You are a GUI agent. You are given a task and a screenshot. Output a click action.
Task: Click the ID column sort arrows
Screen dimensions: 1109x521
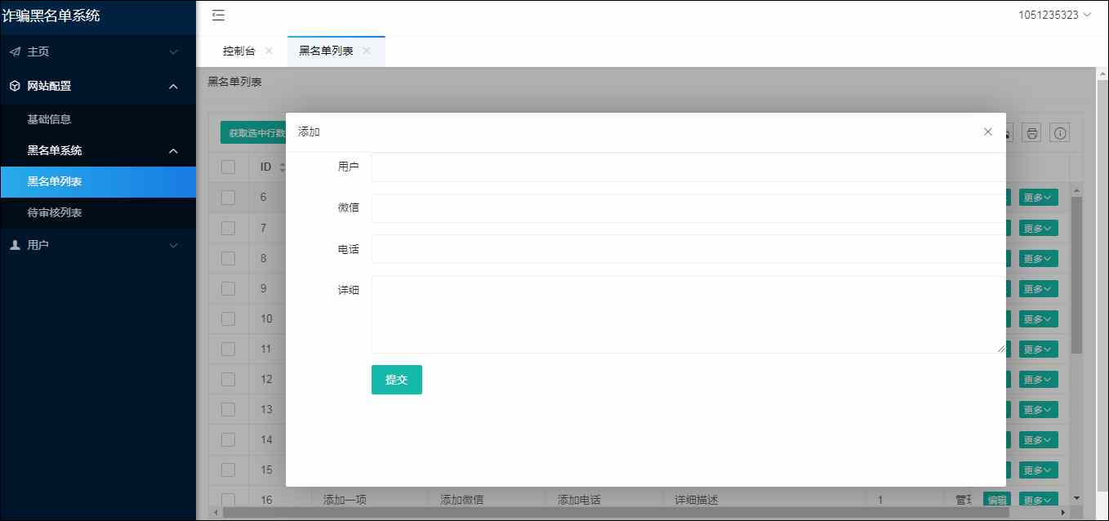pyautogui.click(x=283, y=167)
